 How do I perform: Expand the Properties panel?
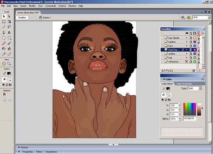(x=19, y=152)
